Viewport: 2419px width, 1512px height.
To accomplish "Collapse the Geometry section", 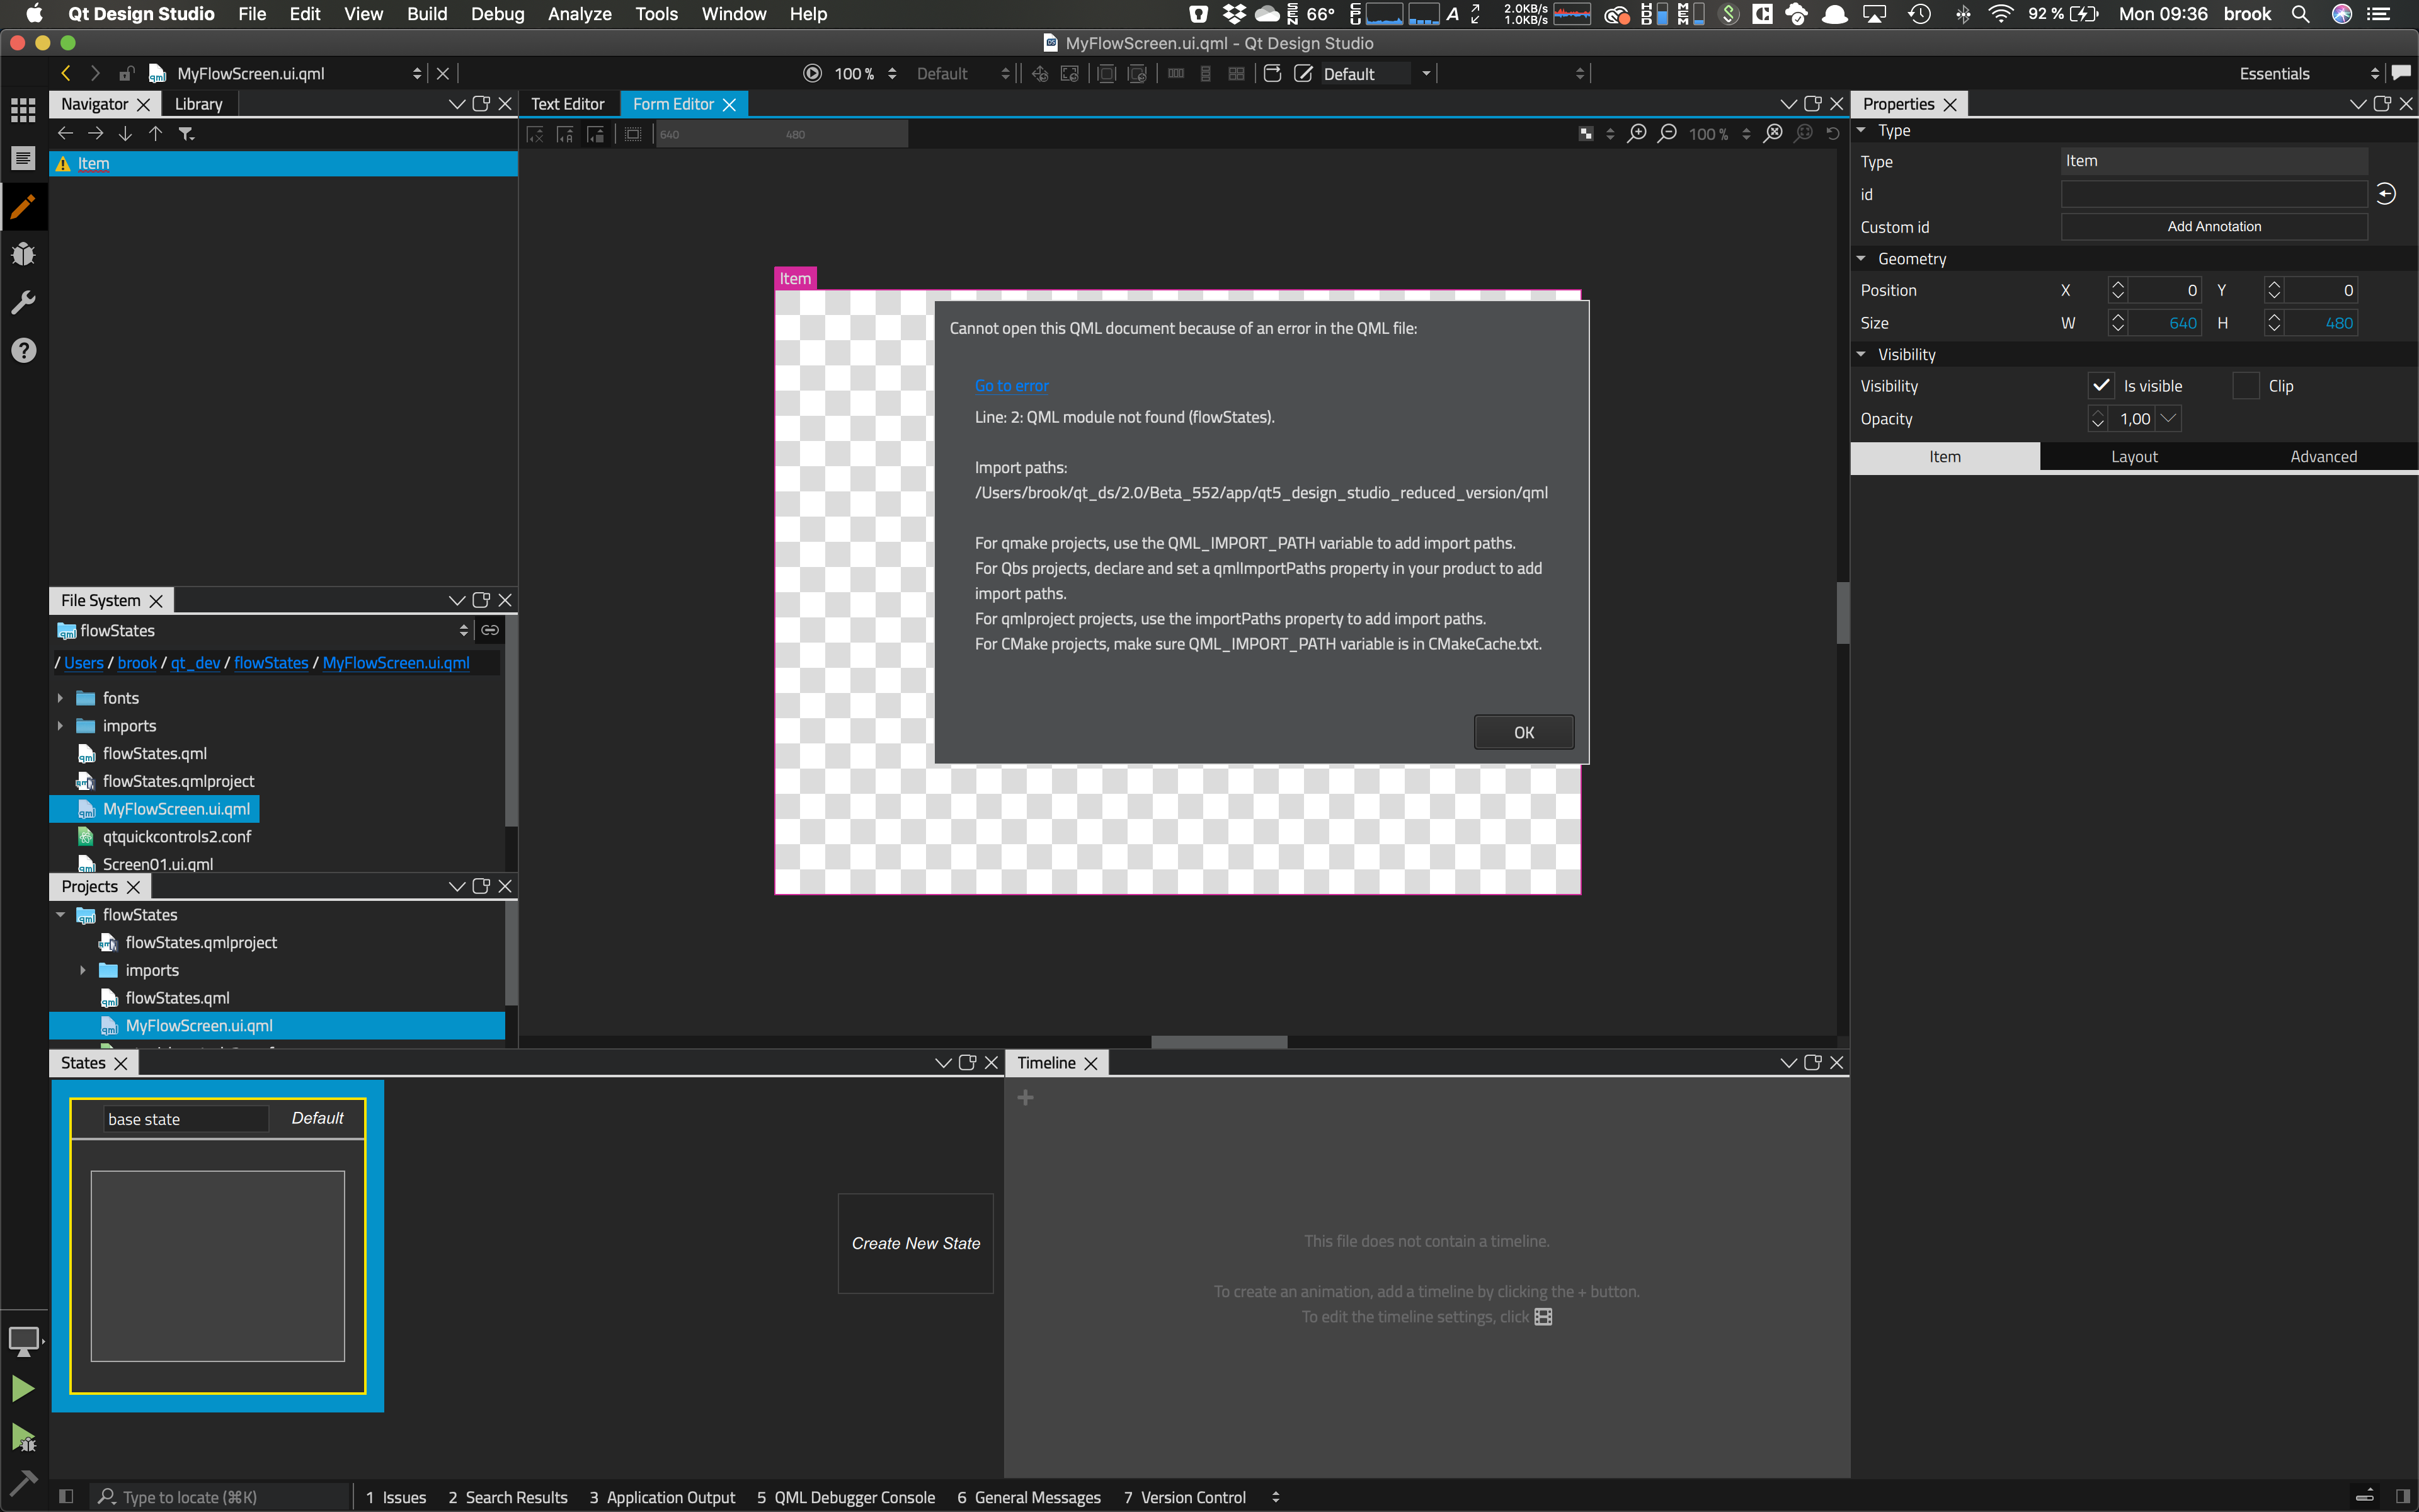I will [x=1861, y=259].
